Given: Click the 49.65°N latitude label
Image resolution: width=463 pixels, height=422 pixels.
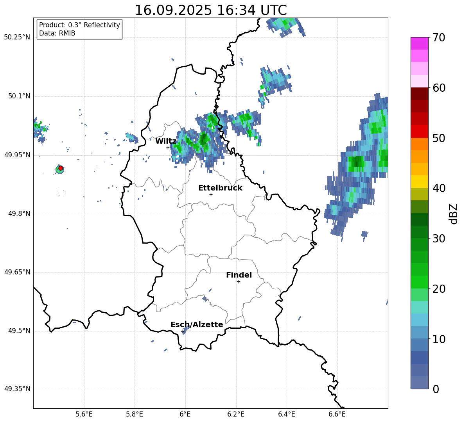Looking at the screenshot, I should pos(17,272).
